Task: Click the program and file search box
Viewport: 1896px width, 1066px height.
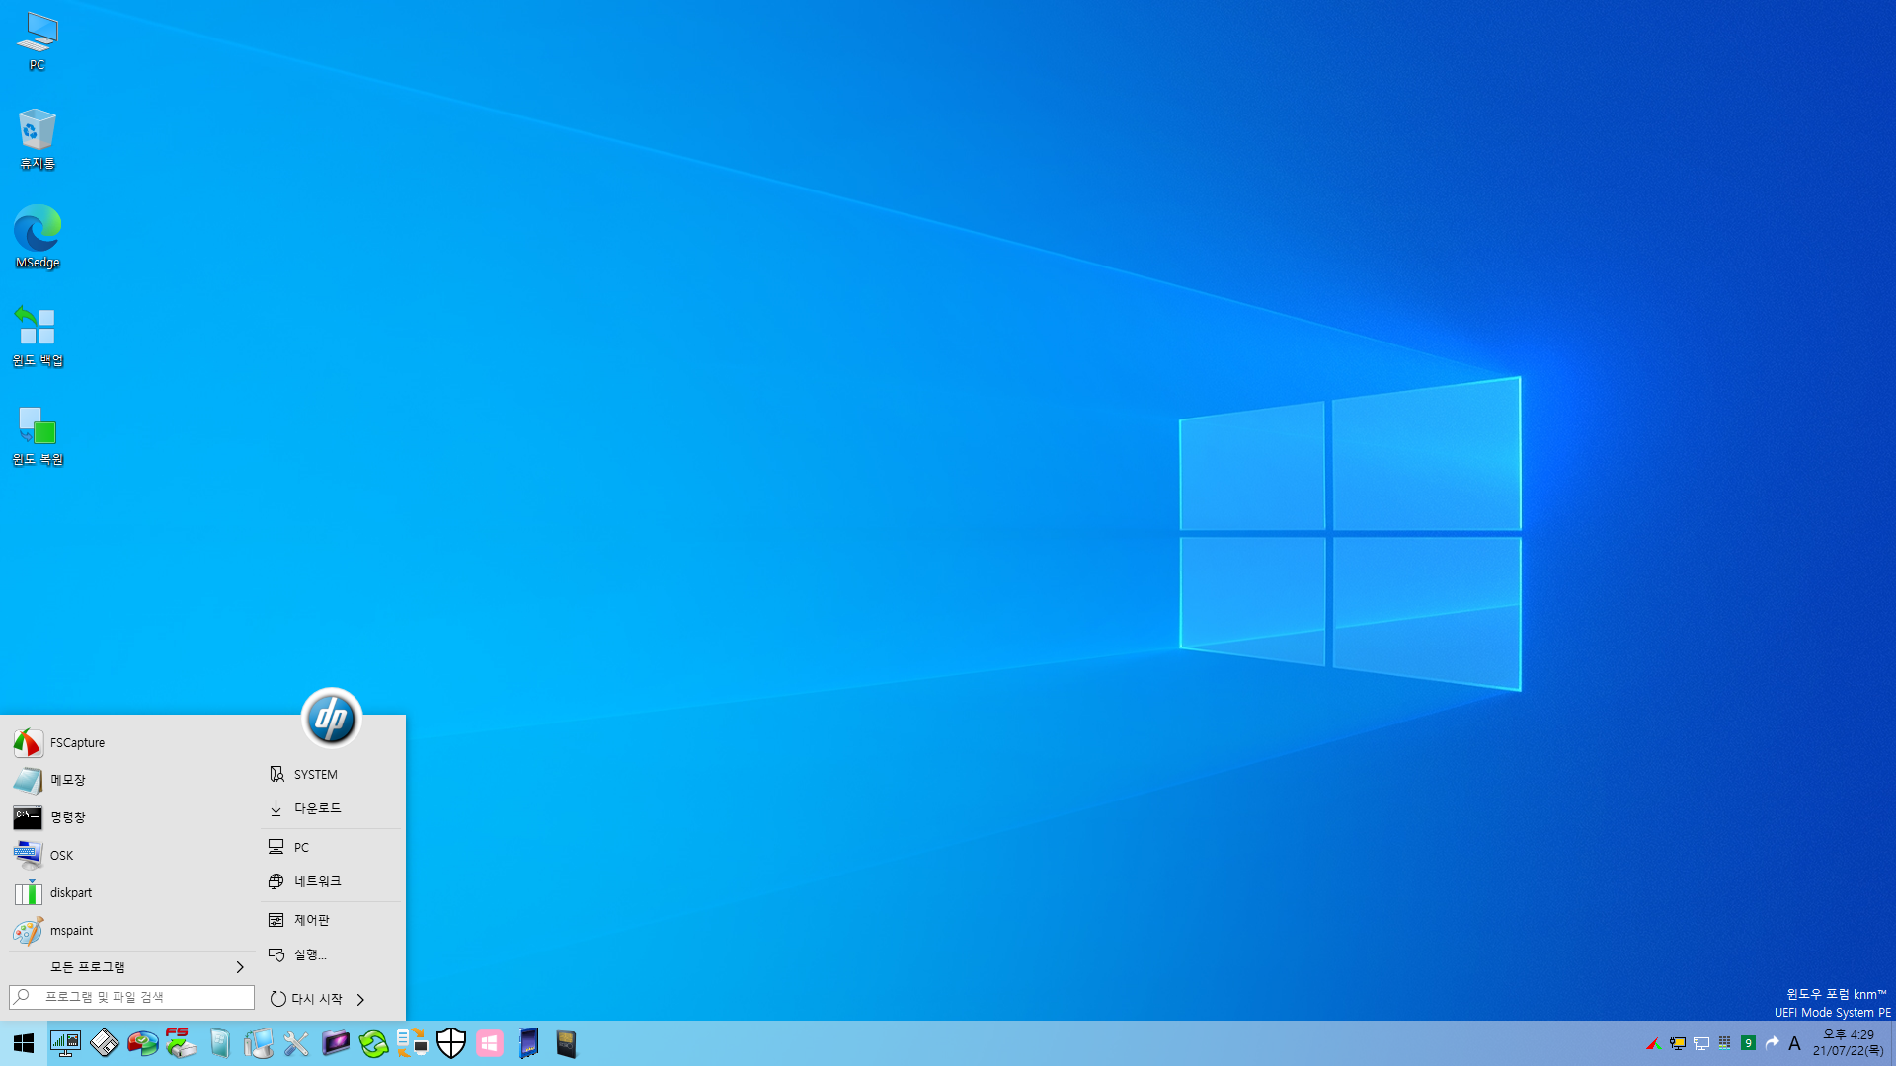Action: (x=131, y=997)
